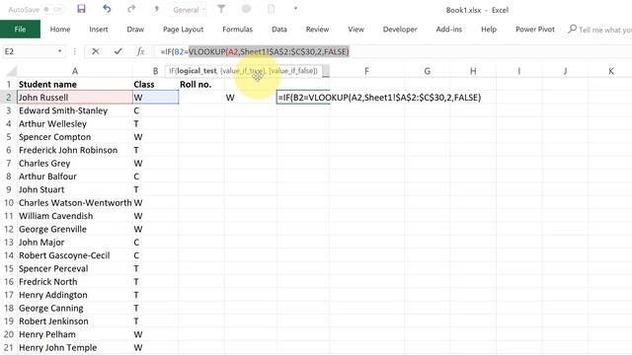Screen dimensions: 632x355
Task: Click inside the formula bar text
Action: 255,51
